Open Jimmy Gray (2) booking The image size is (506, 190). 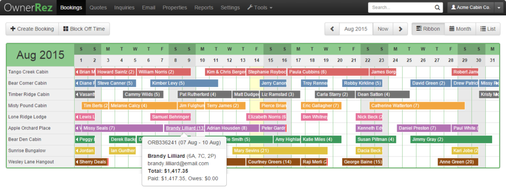(x=451, y=140)
